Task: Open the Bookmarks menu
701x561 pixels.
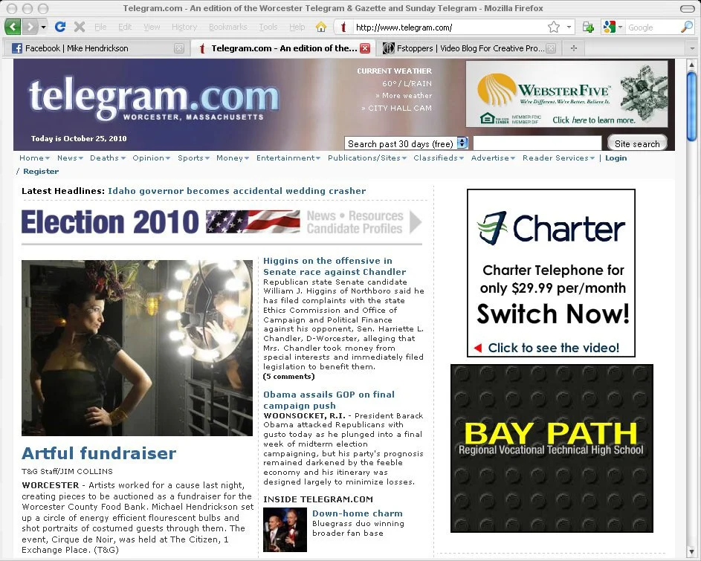Action: click(x=228, y=27)
